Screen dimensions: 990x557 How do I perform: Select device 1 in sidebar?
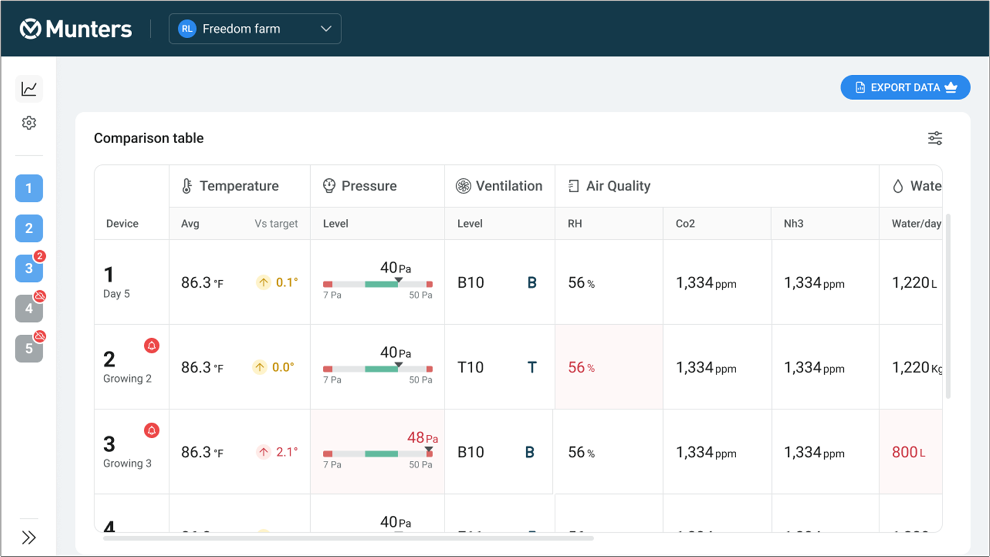(29, 188)
